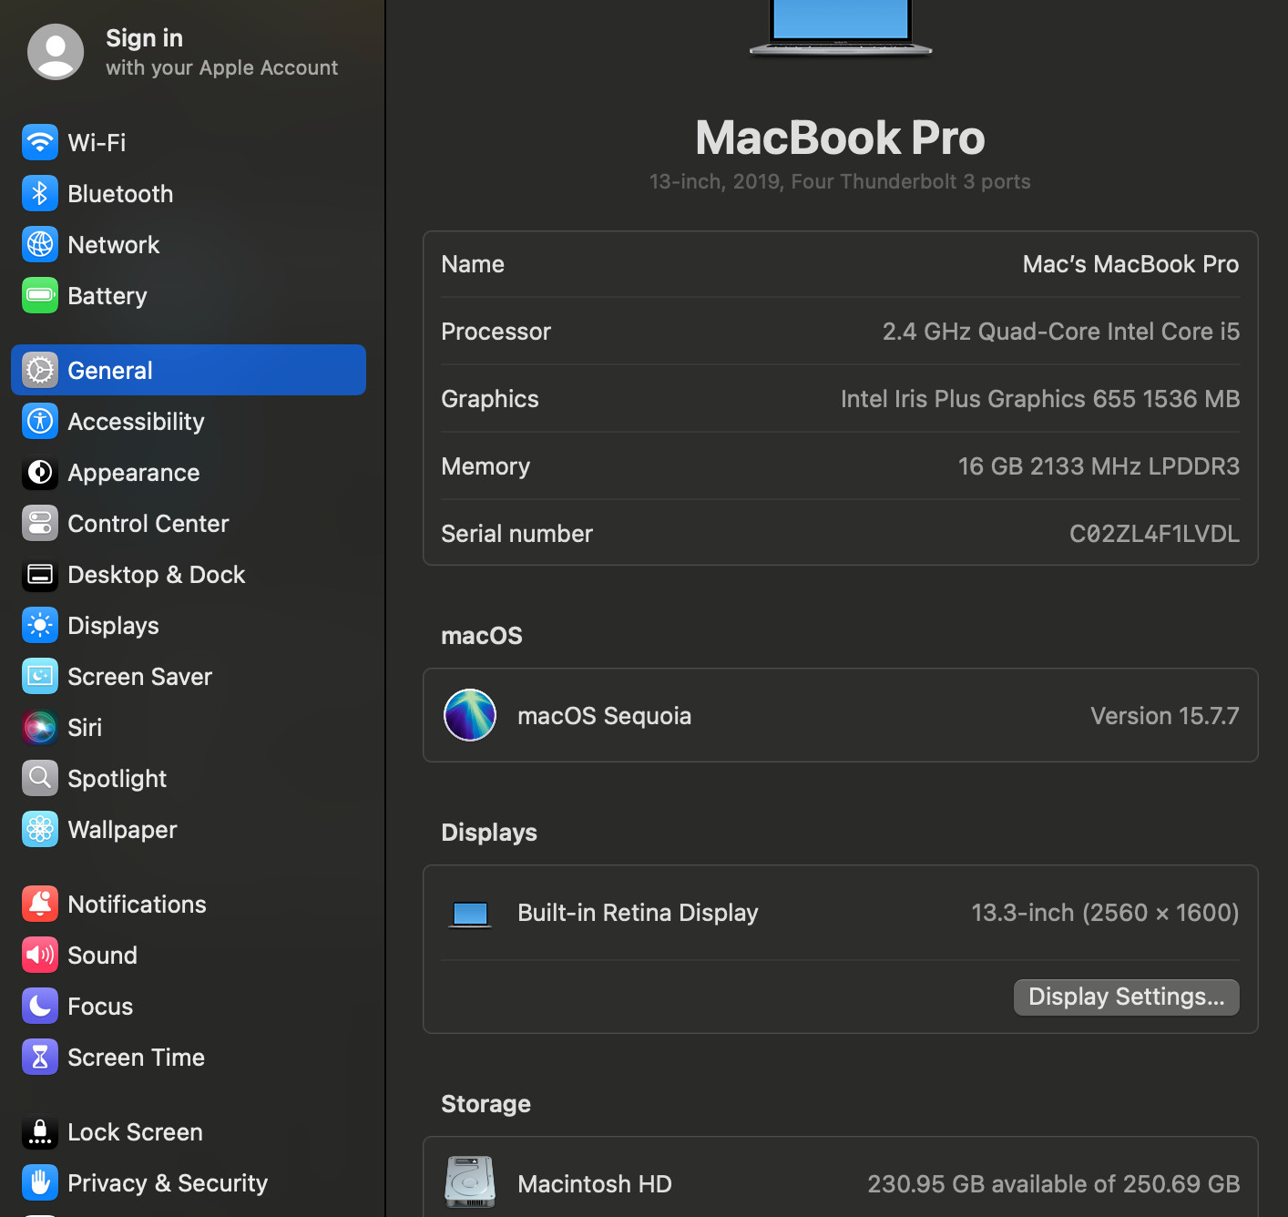Go to Accessibility settings
This screenshot has height=1217, width=1288.
coord(189,421)
